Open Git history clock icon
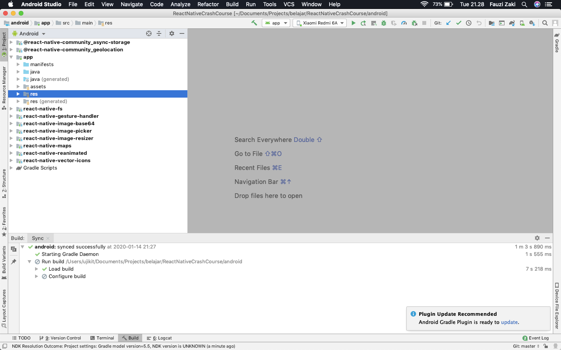Screen dimensions: 561x350 469,23
